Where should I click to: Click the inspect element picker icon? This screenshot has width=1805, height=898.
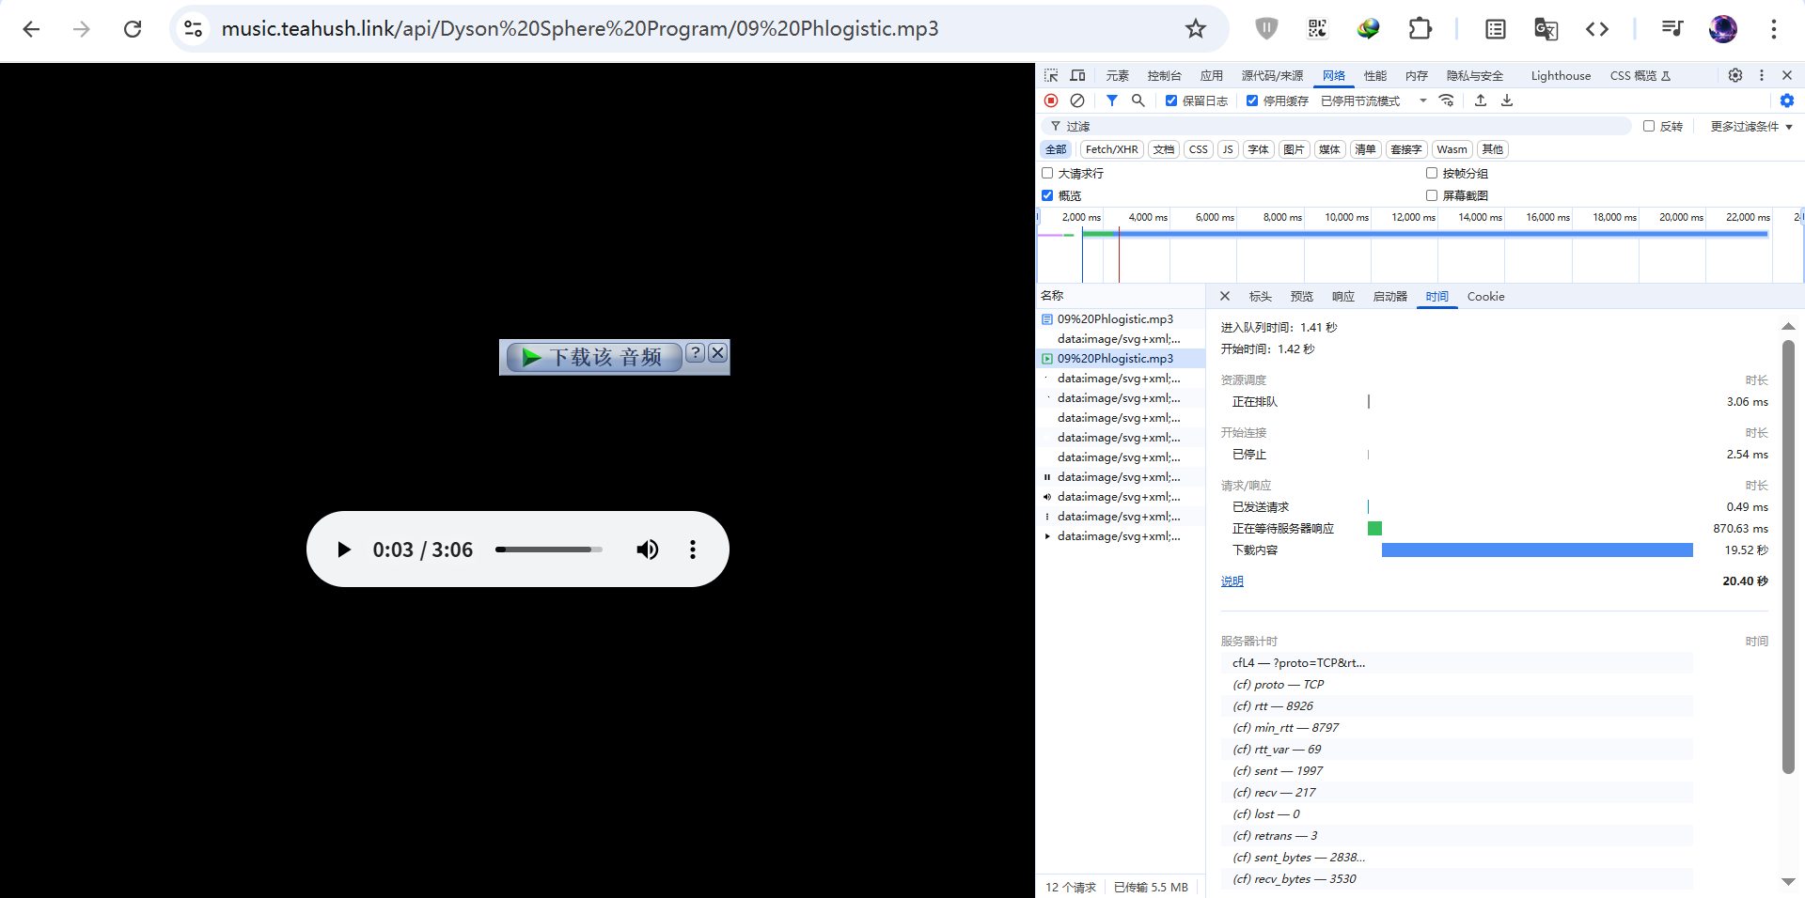1051,75
